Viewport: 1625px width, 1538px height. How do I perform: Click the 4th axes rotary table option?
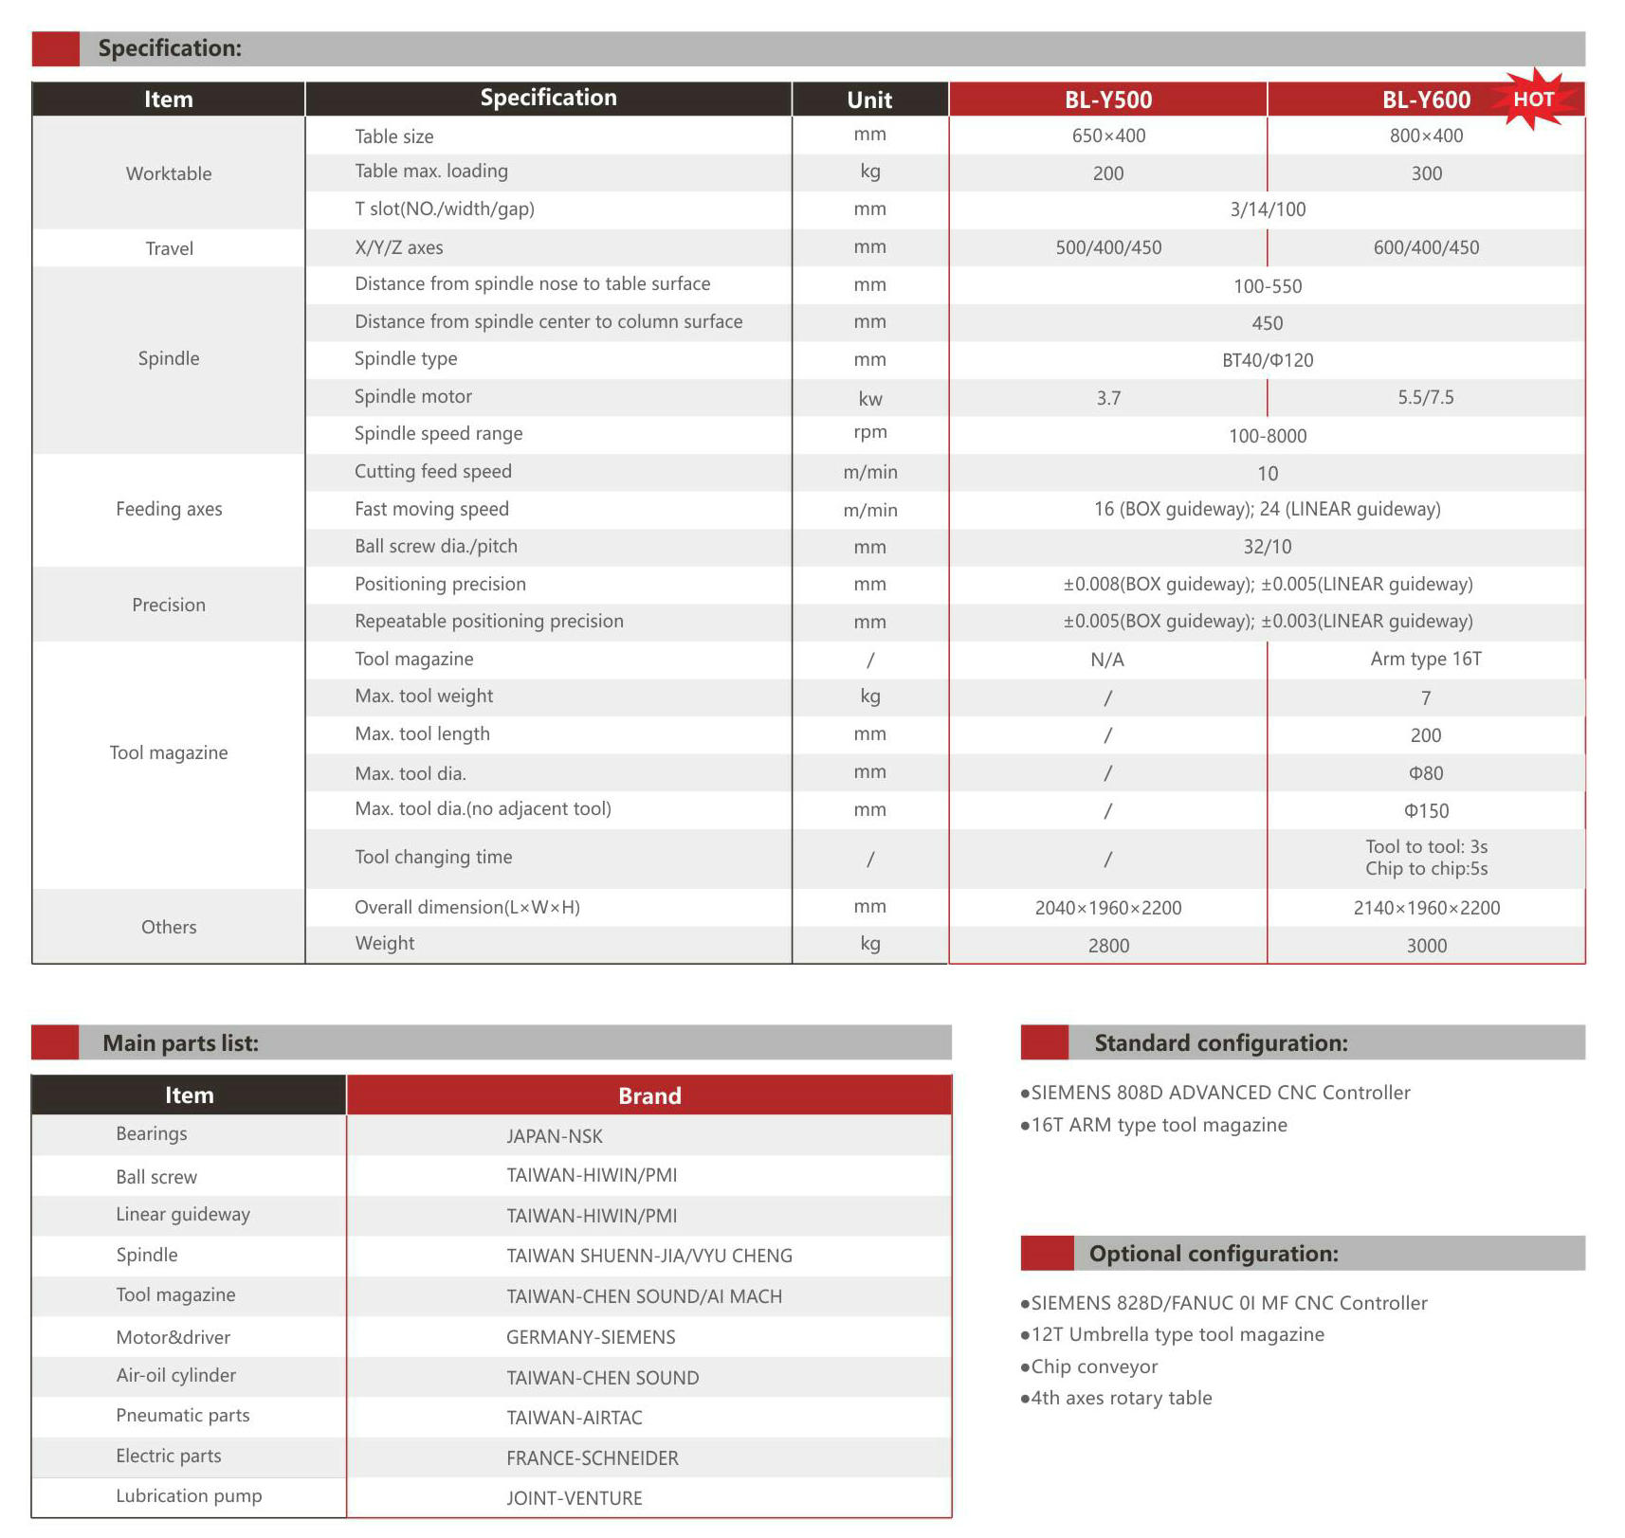point(1121,1398)
